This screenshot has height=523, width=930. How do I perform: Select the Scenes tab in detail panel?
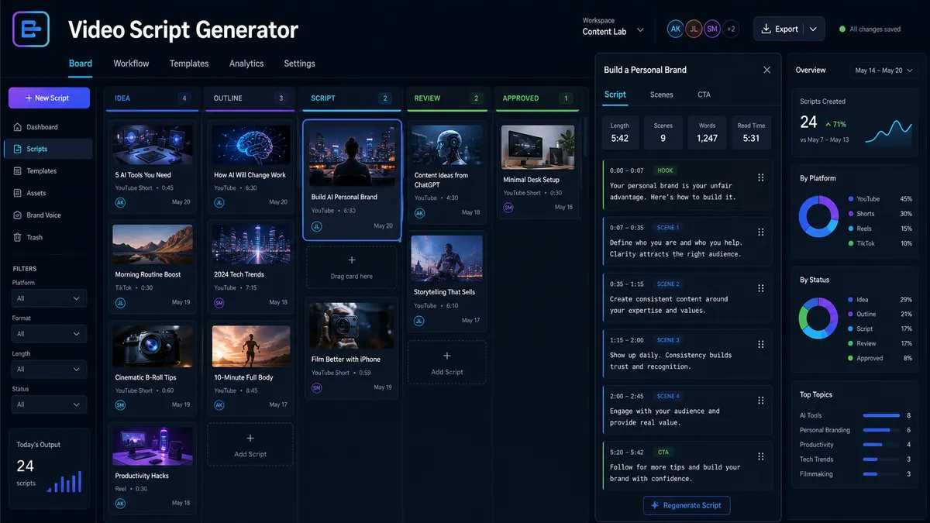click(x=661, y=95)
